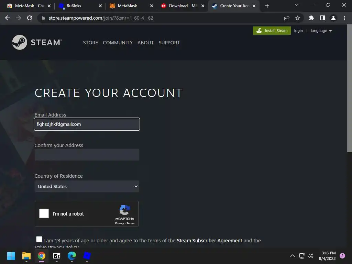The height and width of the screenshot is (264, 352).
Task: Switch to the MetaMask - Chrome tab
Action: click(x=29, y=6)
